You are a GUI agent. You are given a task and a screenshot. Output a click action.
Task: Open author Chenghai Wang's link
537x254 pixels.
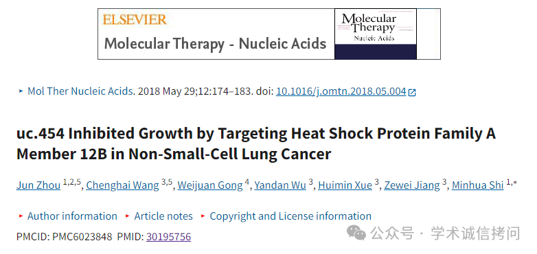tap(123, 185)
